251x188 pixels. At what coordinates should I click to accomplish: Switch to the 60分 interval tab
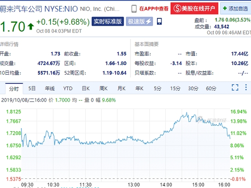(x=211, y=88)
